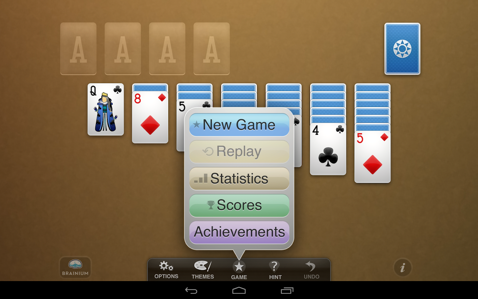Tap the Android home navigation icon

pyautogui.click(x=239, y=291)
